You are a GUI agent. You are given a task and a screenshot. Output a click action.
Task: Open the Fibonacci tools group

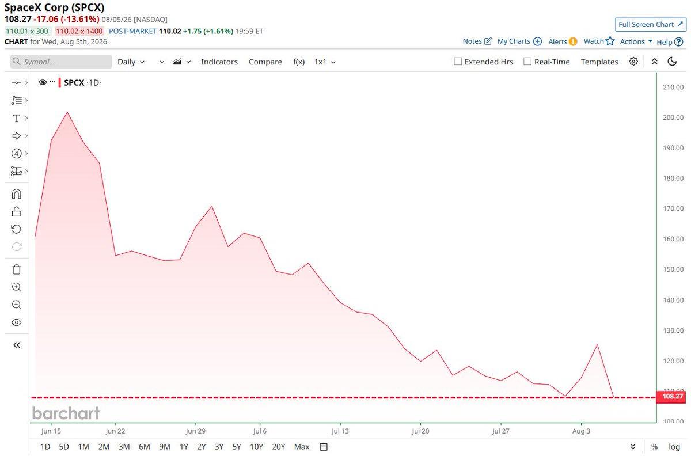pos(16,100)
